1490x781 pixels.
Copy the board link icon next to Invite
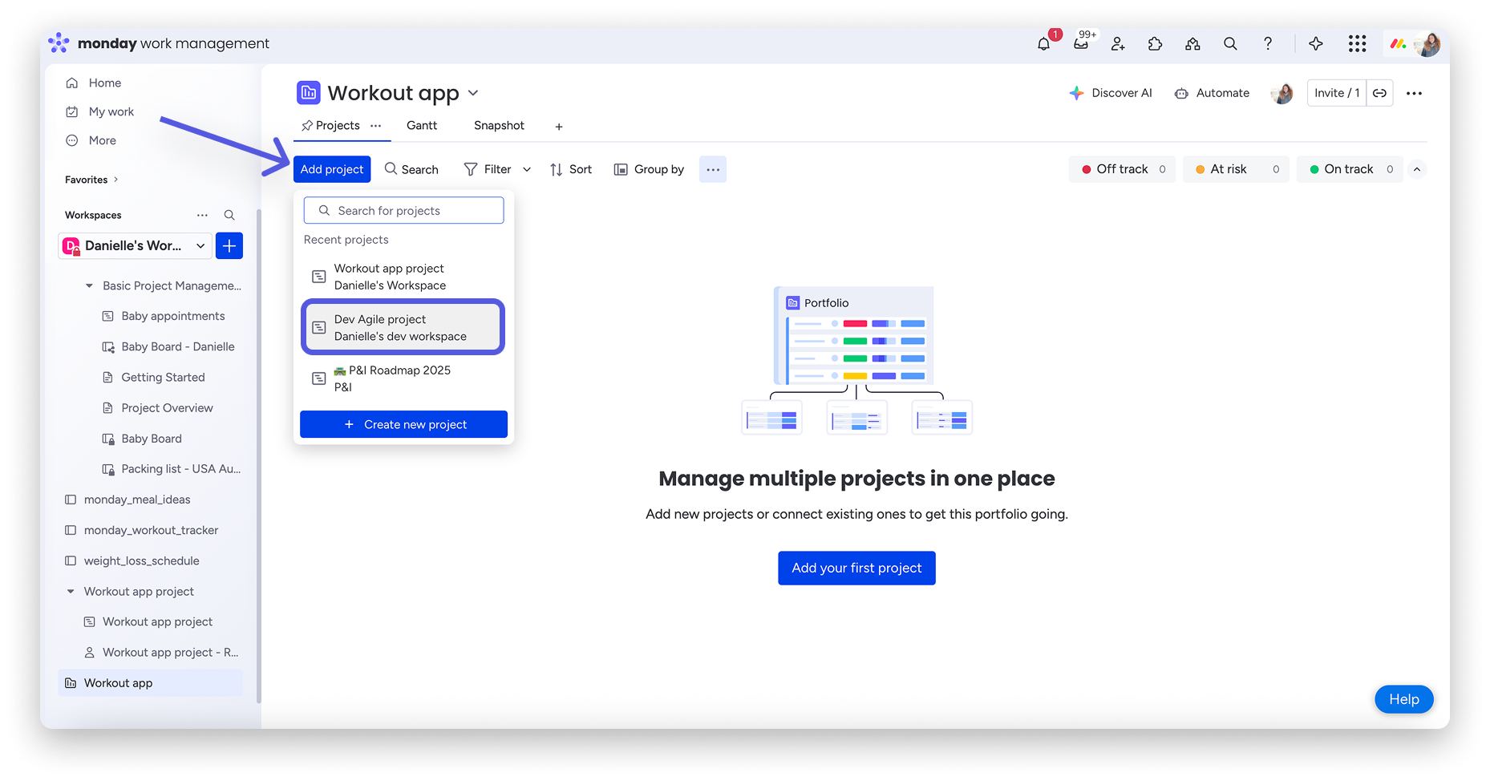(x=1379, y=93)
